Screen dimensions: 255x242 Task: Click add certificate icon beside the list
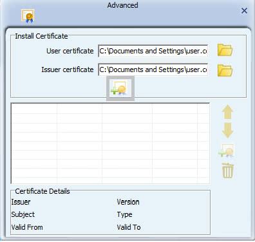[x=226, y=151]
